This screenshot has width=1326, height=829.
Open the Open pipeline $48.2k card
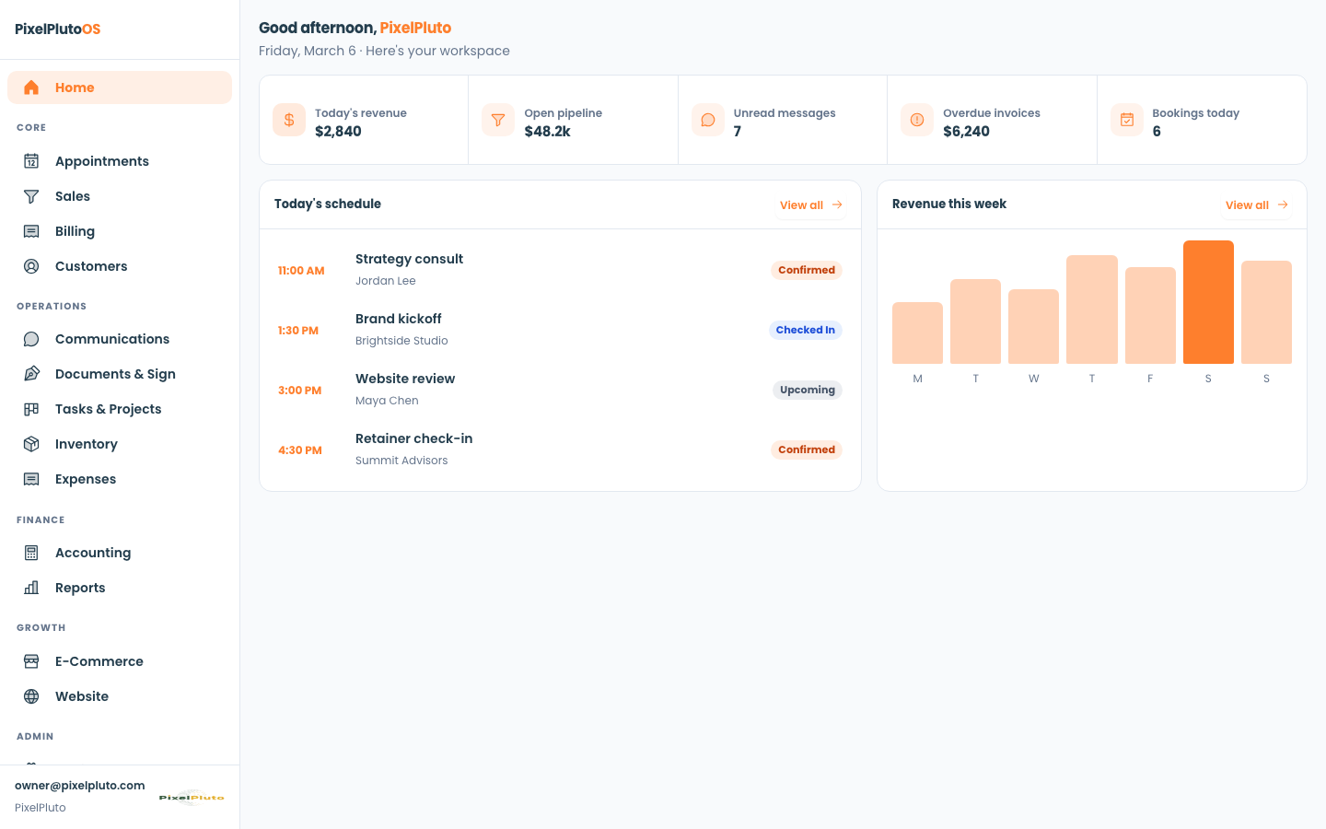tap(573, 120)
